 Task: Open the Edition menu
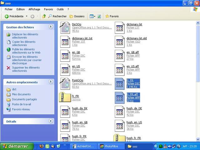[x=21, y=9]
